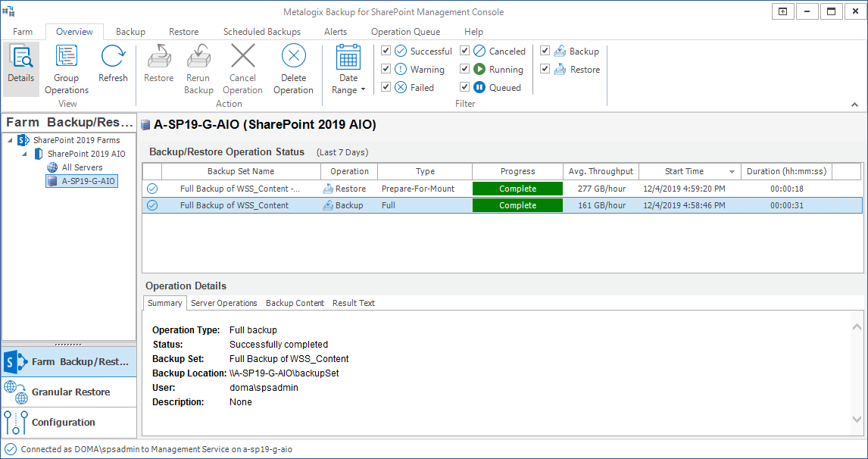The height and width of the screenshot is (459, 868).
Task: Collapse the SharePoint 2019 Farms node
Action: [11, 140]
